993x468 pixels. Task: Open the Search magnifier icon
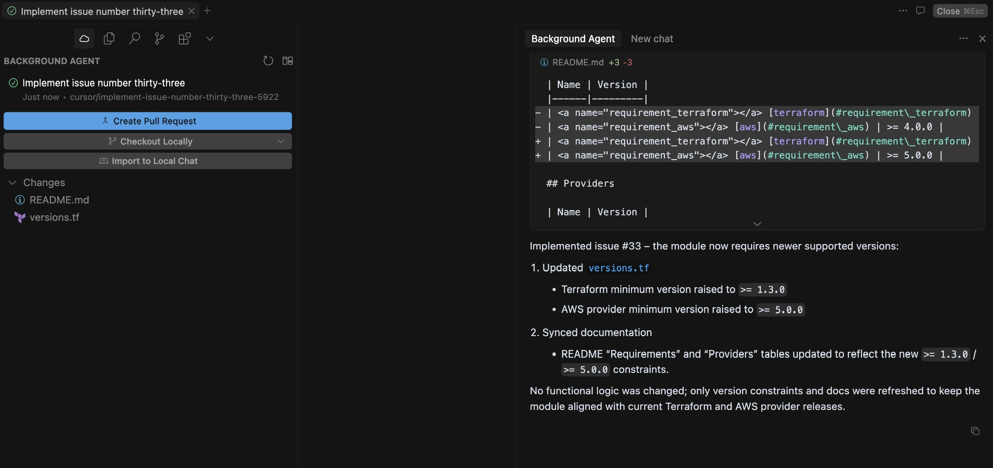tap(134, 38)
